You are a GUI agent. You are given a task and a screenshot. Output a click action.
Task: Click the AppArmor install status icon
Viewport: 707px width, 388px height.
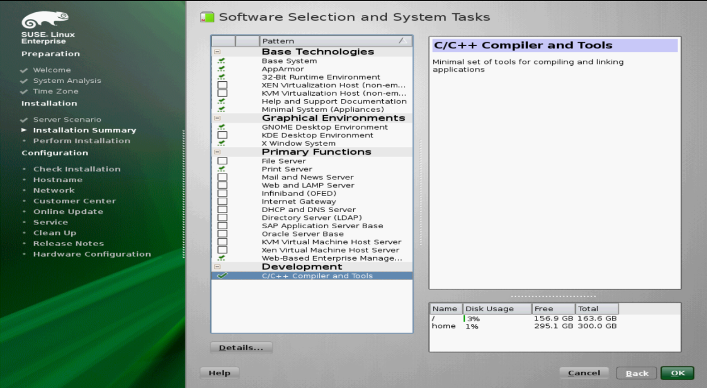[x=222, y=69]
